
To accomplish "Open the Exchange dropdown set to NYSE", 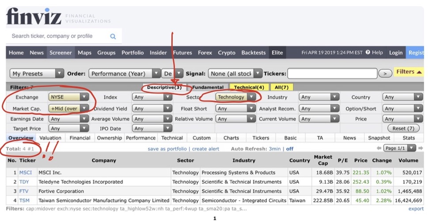I will [69, 97].
